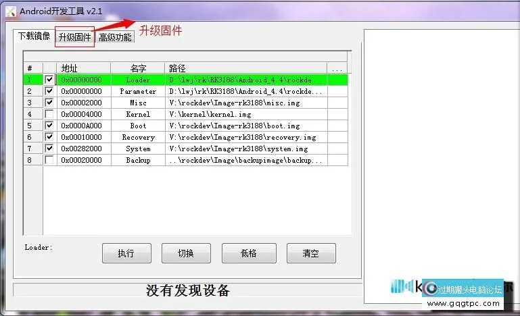Select the Loader name cell
The width and height of the screenshot is (520, 316).
tap(138, 80)
